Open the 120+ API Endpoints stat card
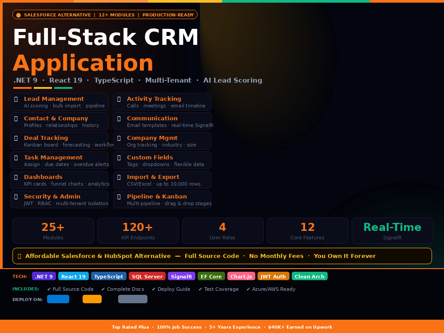The width and height of the screenshot is (444, 333). (x=138, y=230)
